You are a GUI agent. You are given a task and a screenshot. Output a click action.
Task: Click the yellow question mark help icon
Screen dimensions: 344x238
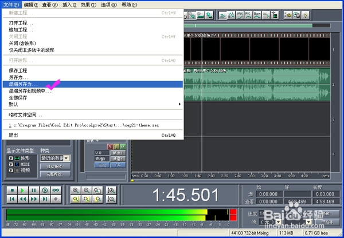pos(305,15)
